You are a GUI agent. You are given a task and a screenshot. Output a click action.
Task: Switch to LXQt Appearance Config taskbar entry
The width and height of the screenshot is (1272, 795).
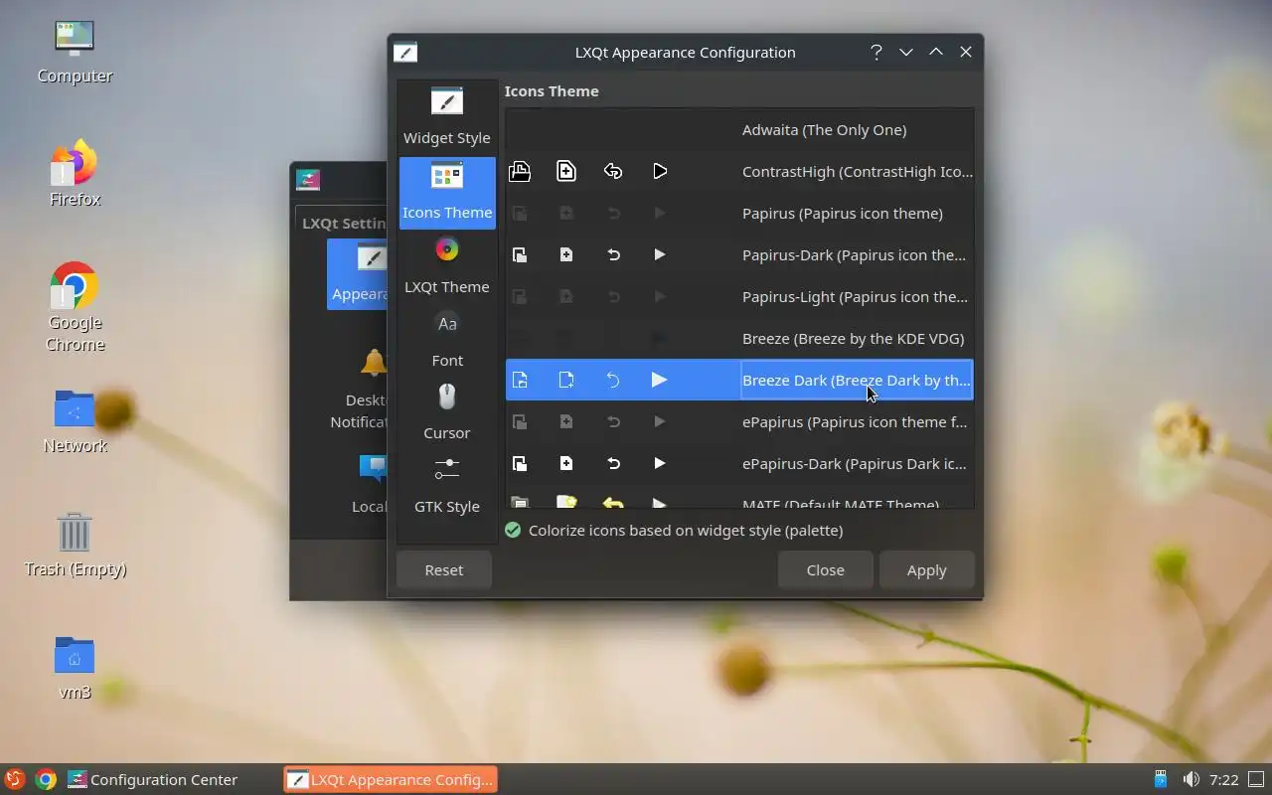pos(391,779)
